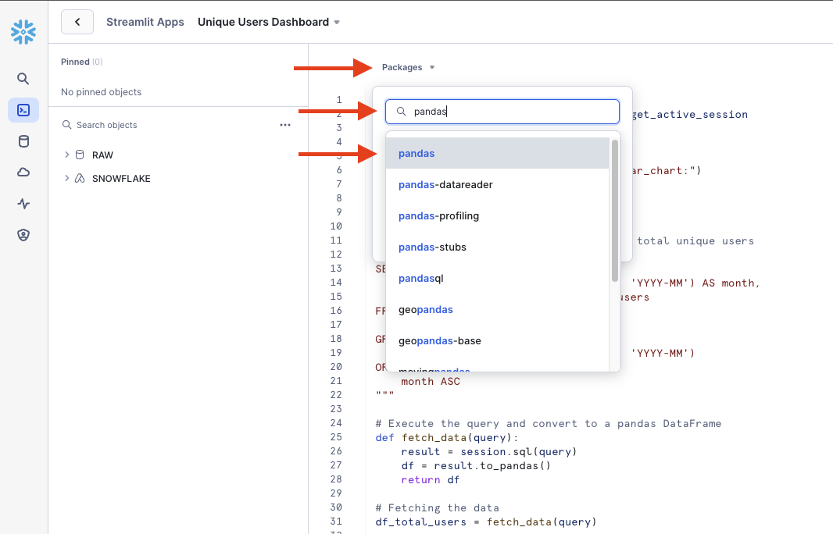Click the Pinned section header
Viewport: 833px width, 534px height.
(82, 62)
